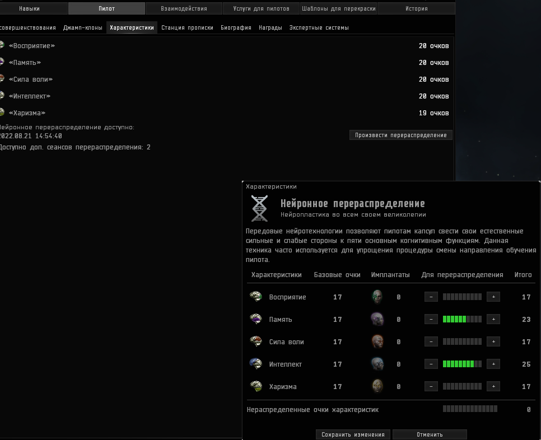The height and width of the screenshot is (440, 541).
Task: Decrease Харизма points with minus button
Action: [x=431, y=387]
